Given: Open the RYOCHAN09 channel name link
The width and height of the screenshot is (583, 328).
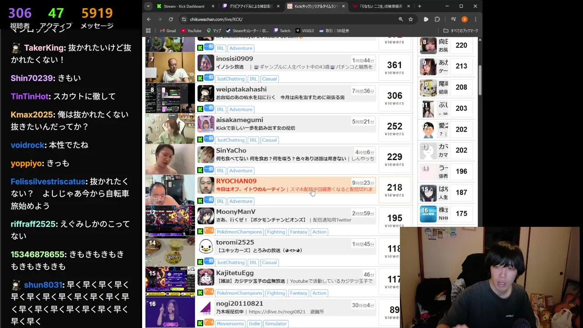Looking at the screenshot, I should (x=236, y=181).
